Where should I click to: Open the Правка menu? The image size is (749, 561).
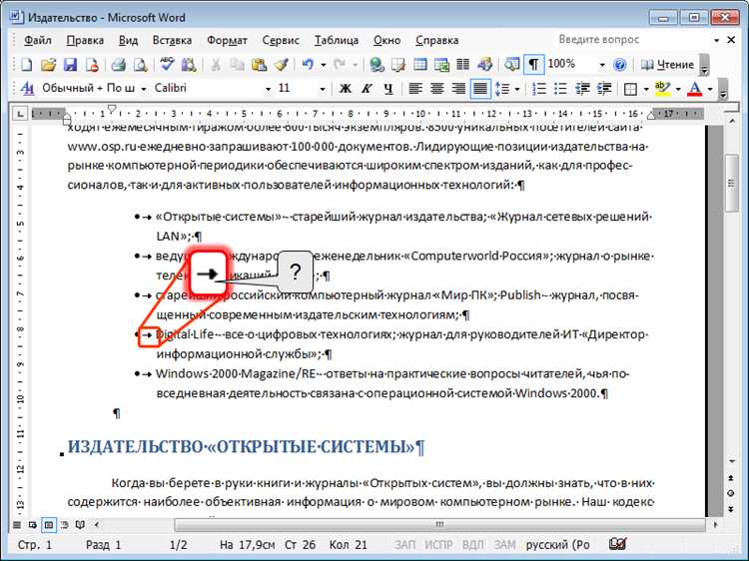point(85,40)
